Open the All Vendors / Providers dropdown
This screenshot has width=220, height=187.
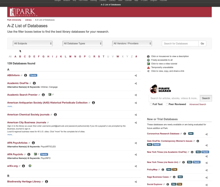pyautogui.click(x=132, y=43)
